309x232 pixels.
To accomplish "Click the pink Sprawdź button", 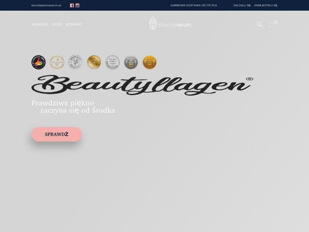I will 56,134.
